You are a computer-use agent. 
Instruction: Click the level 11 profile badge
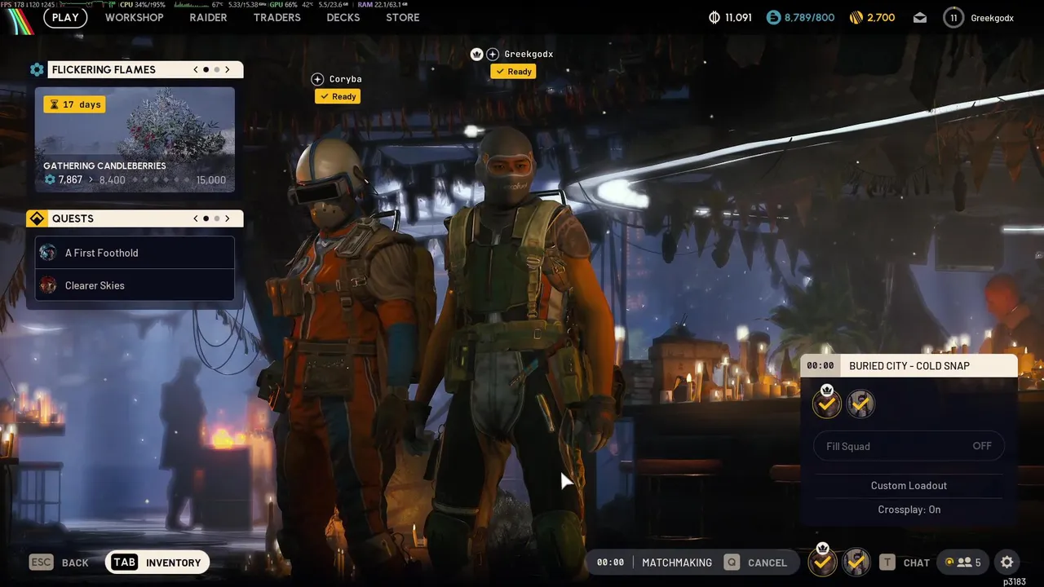point(953,17)
